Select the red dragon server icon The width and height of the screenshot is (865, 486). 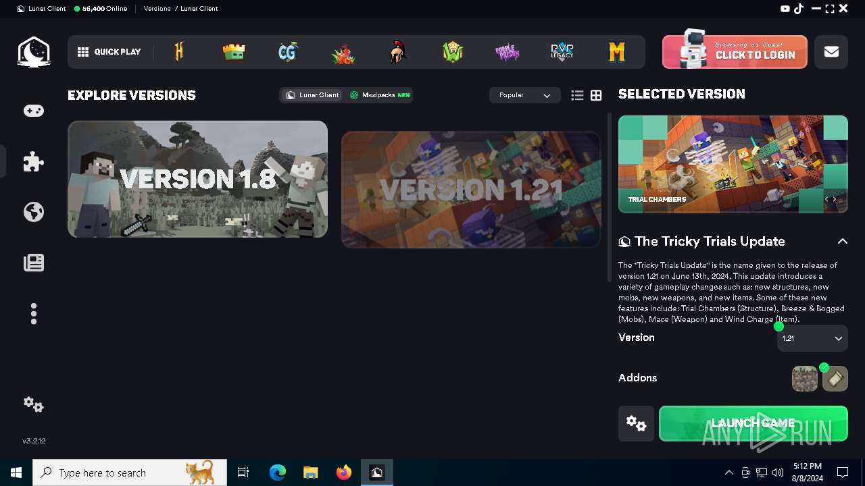tap(343, 53)
